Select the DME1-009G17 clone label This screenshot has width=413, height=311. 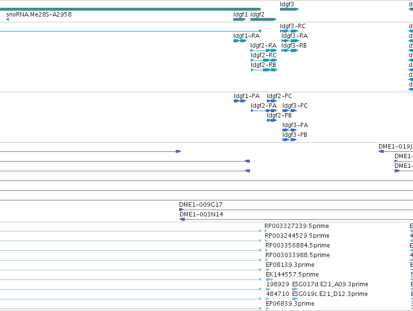(201, 205)
